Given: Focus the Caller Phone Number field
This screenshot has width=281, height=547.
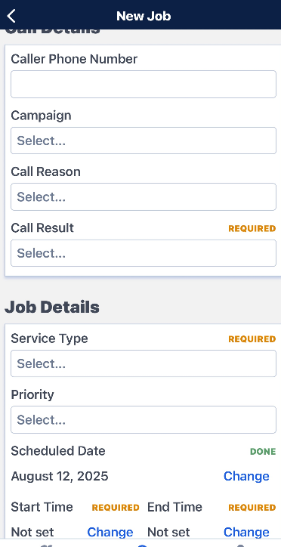Looking at the screenshot, I should coord(144,84).
